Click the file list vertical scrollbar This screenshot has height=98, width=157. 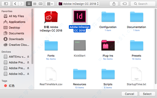point(155,46)
